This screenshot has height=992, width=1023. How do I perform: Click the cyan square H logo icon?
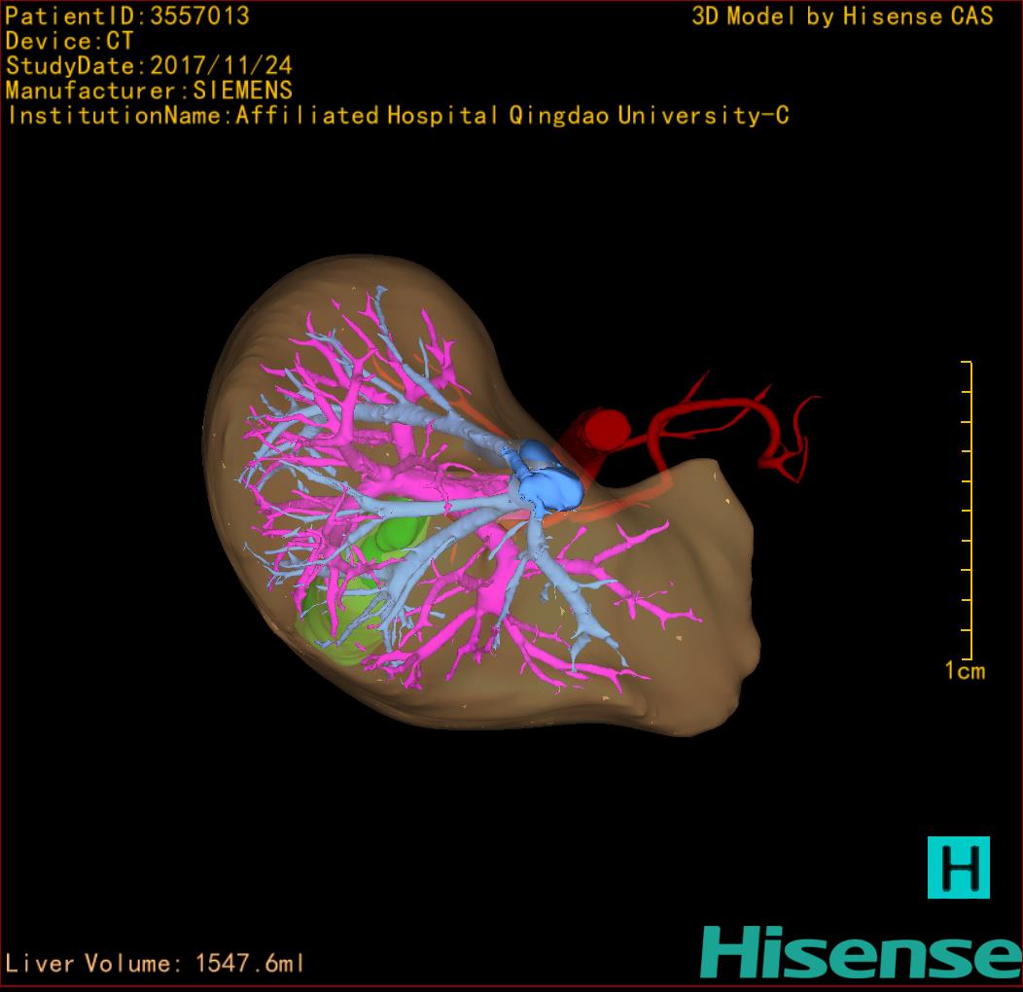click(958, 867)
